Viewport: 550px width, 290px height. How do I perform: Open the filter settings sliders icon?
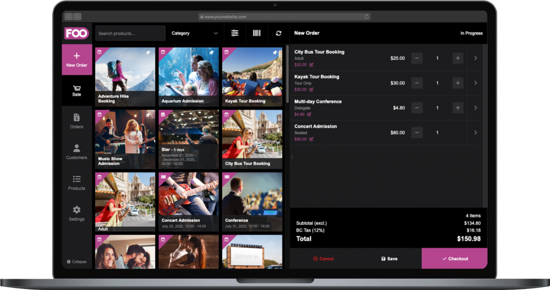pyautogui.click(x=235, y=33)
